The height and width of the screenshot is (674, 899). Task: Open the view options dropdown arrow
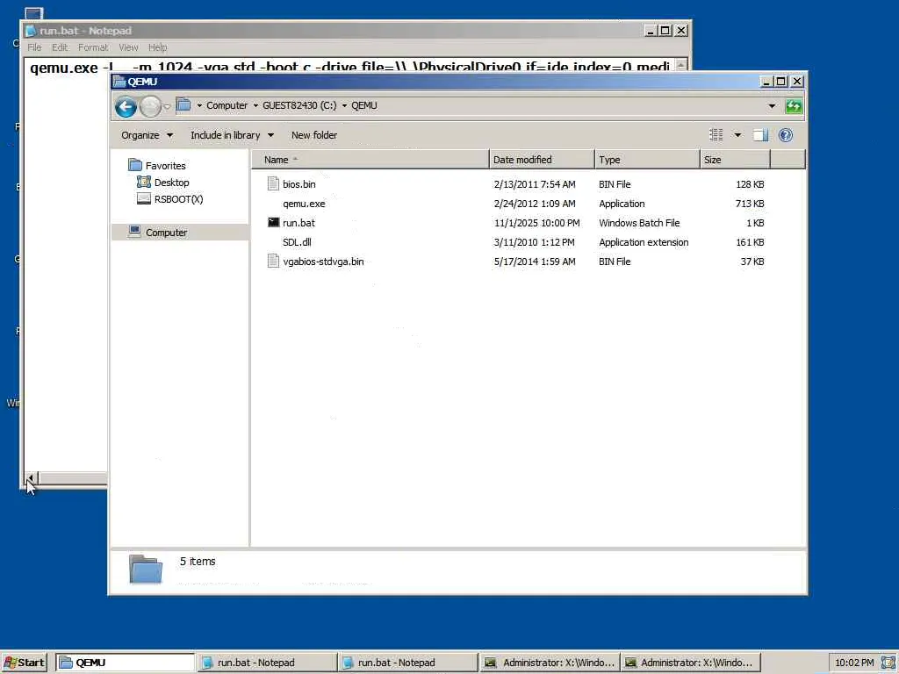point(737,134)
